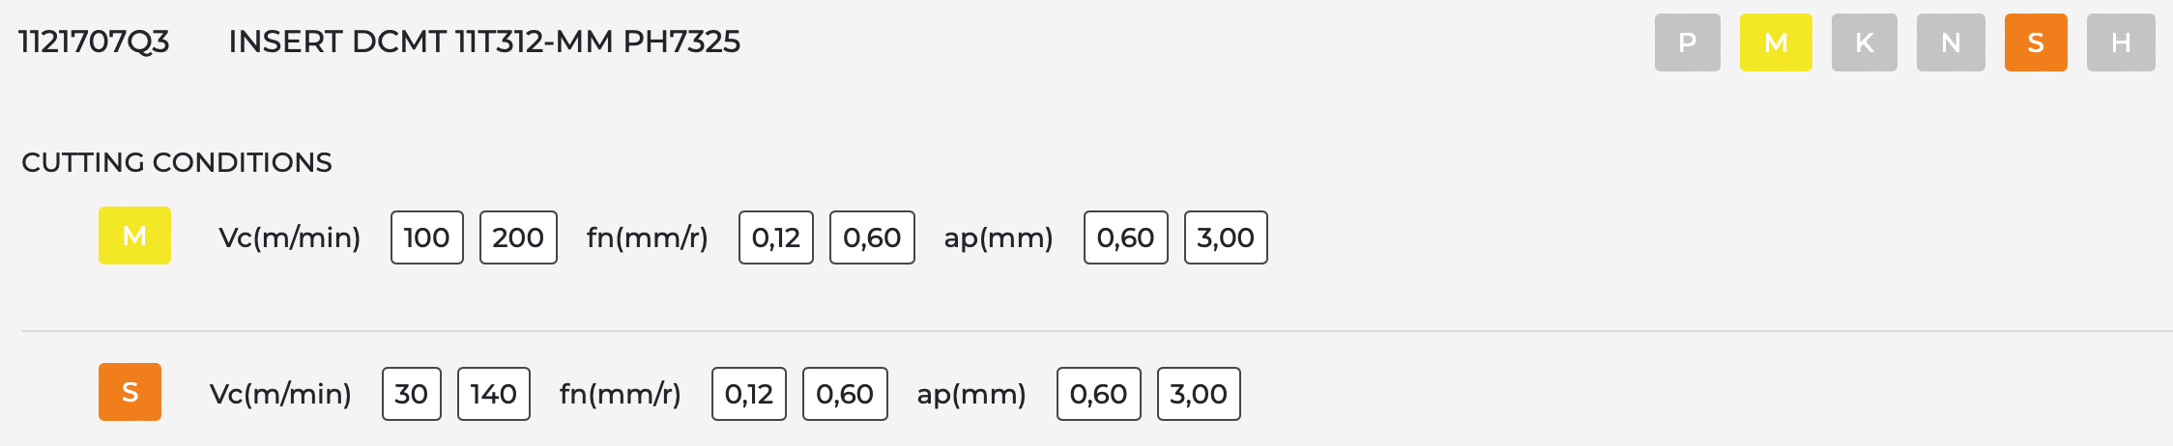Click M row minimum Vc value 100
Viewport: 2173px width, 446px height.
[x=426, y=237]
